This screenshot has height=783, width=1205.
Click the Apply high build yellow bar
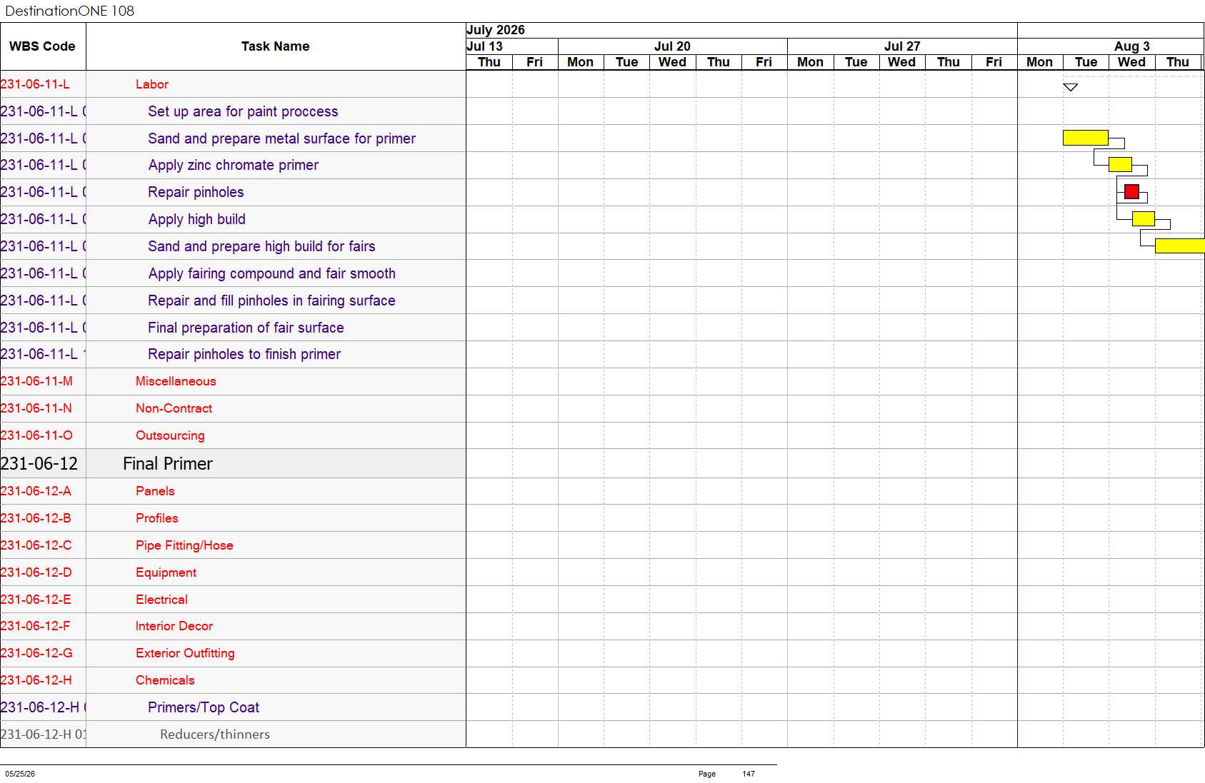[x=1143, y=218]
